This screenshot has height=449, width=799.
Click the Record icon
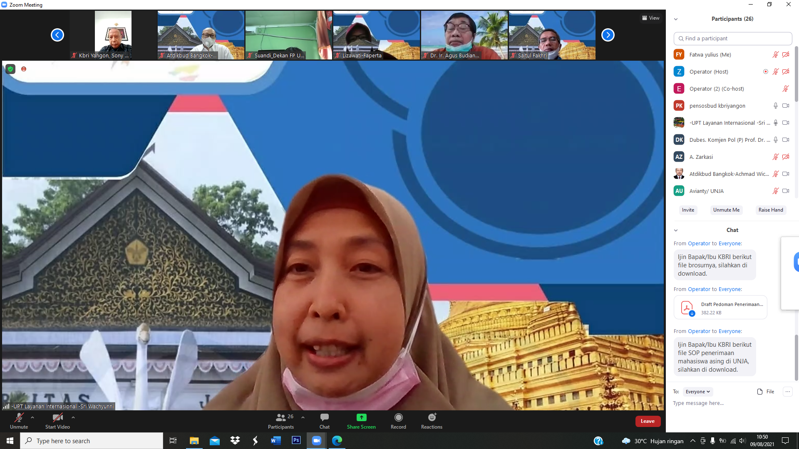398,418
